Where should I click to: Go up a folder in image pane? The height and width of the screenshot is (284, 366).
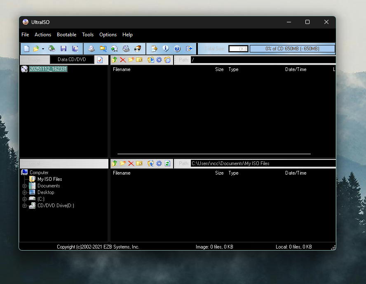click(115, 60)
